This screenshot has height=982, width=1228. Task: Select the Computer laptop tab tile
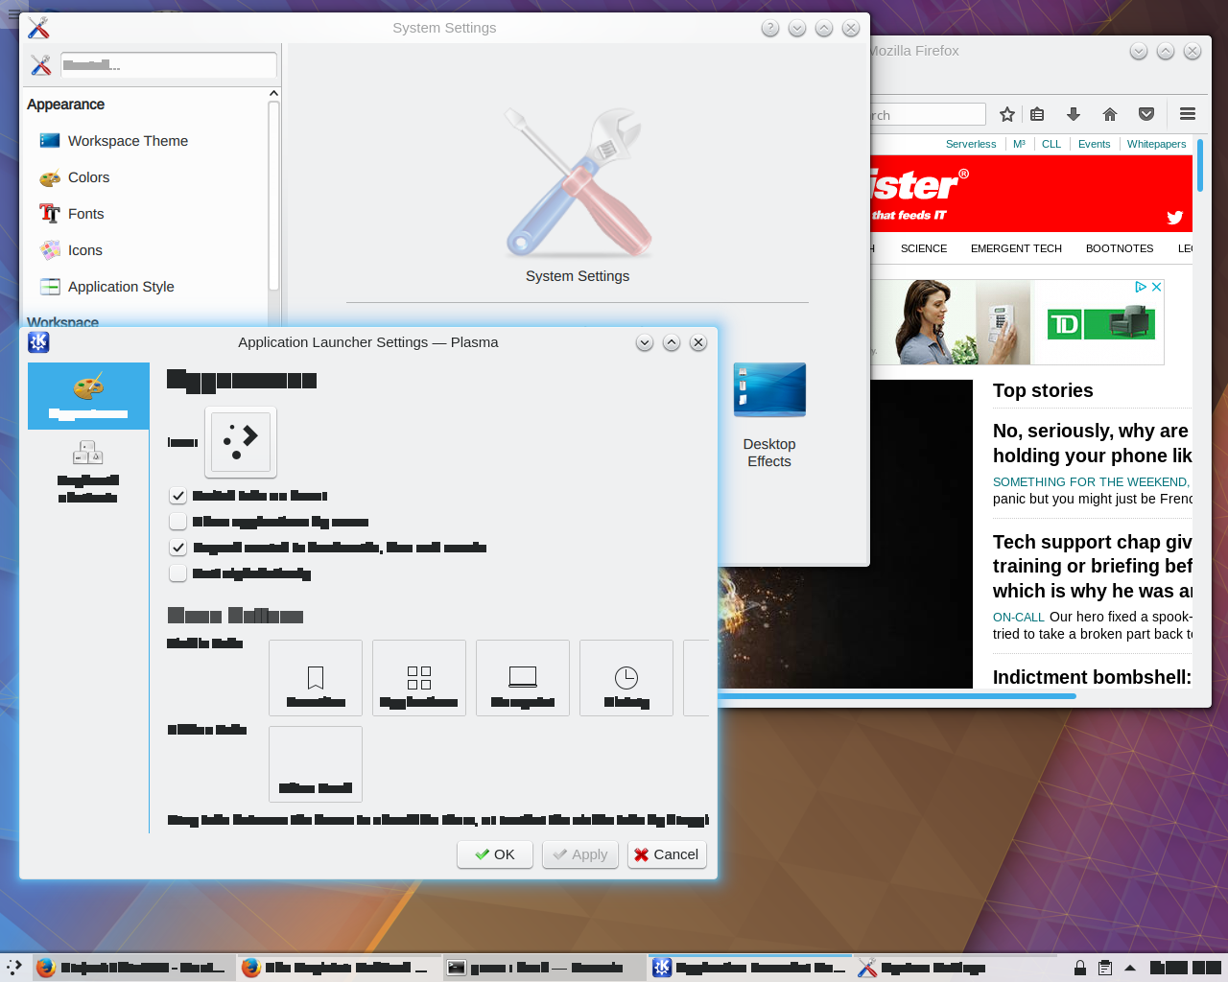click(x=523, y=678)
